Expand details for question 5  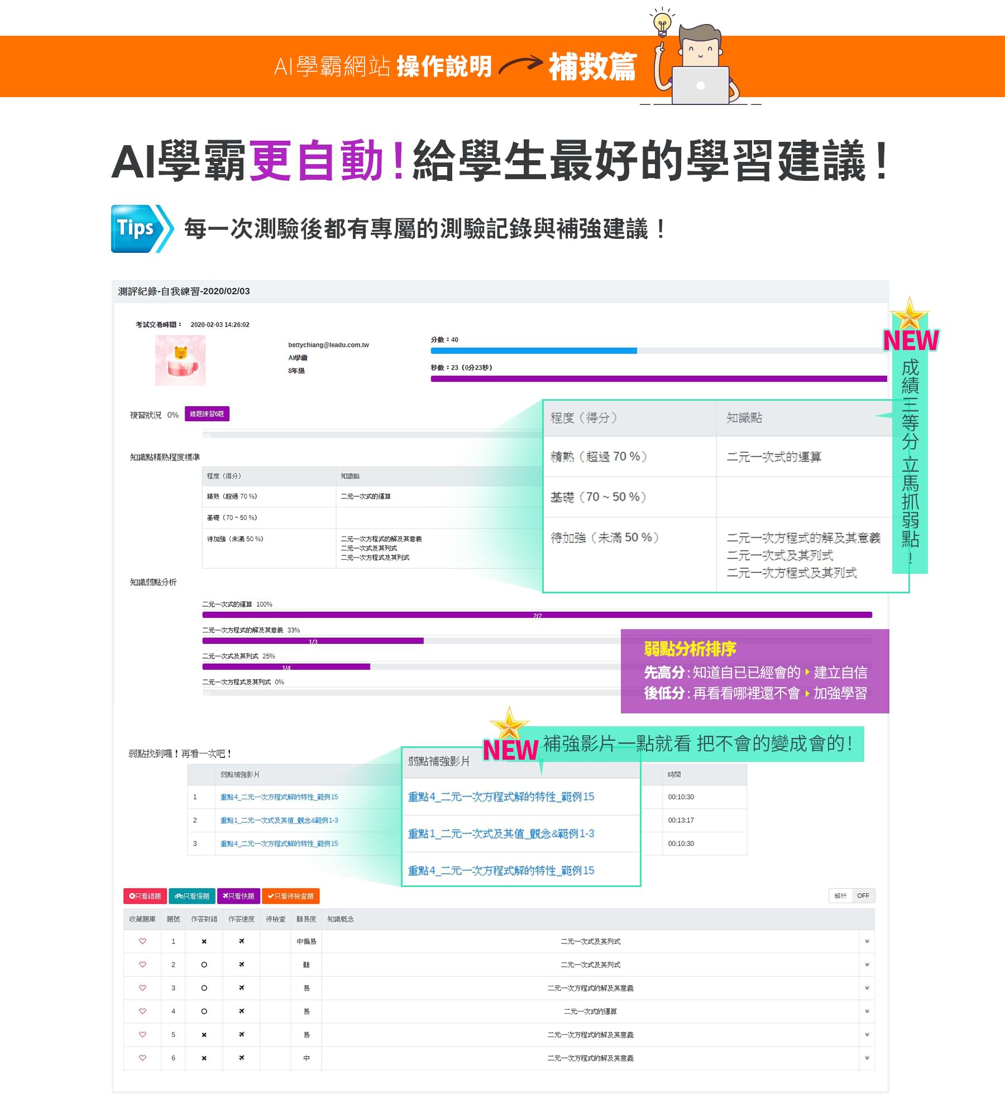[867, 1035]
